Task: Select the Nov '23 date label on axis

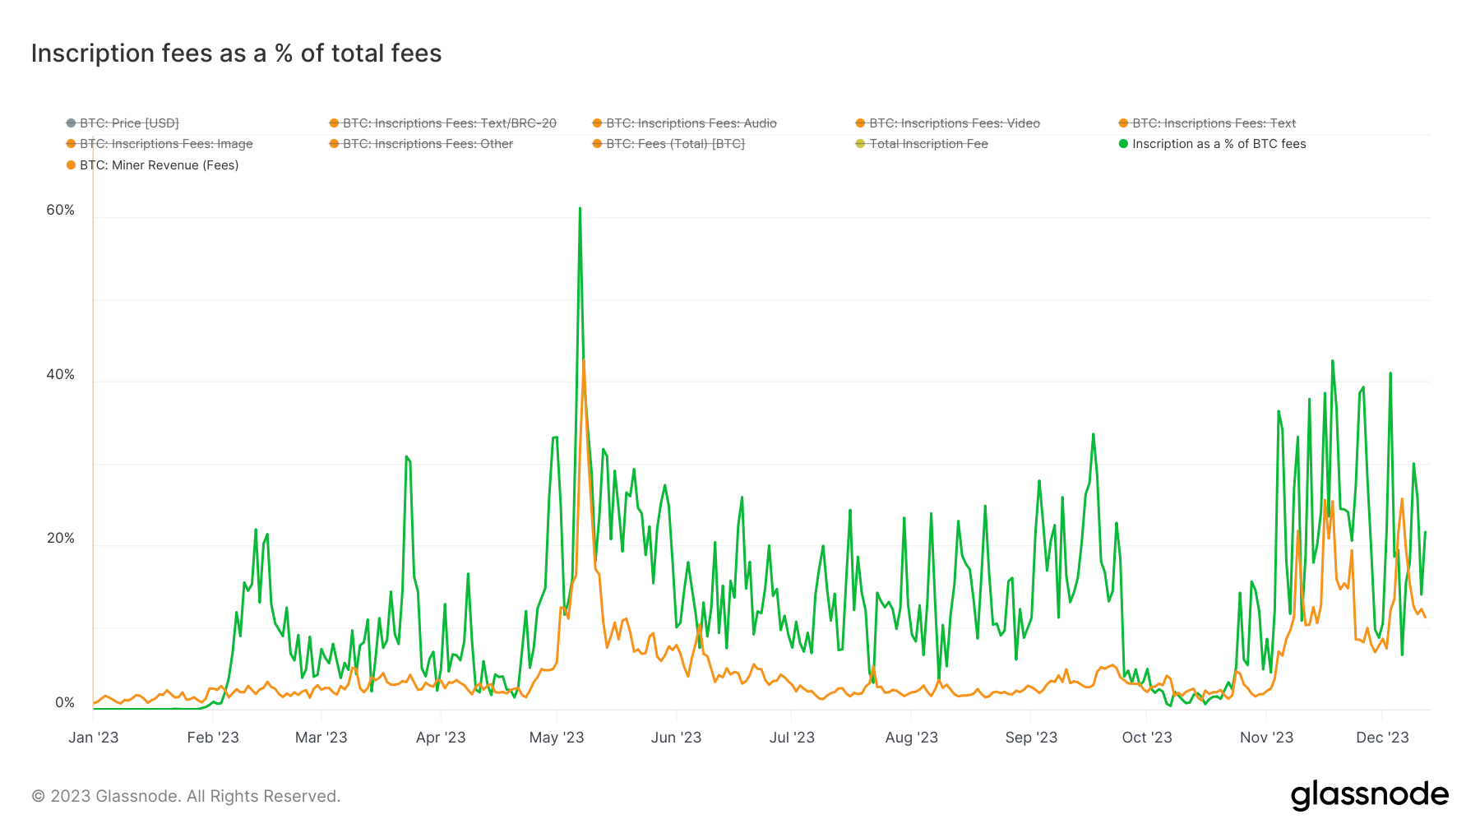Action: point(1266,738)
